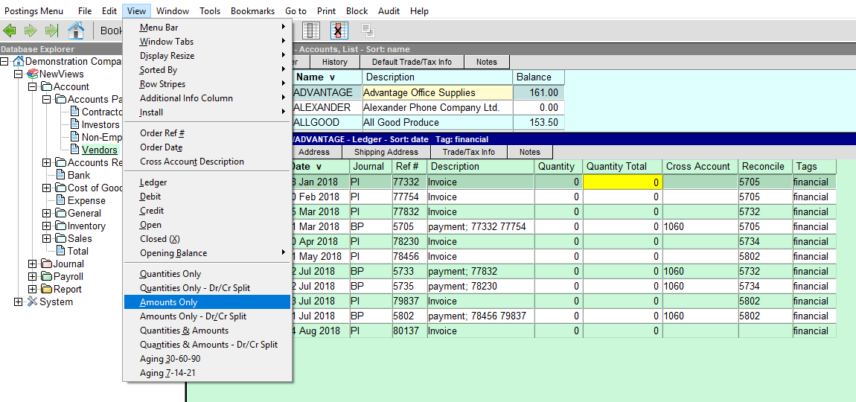Select Aging 30-60-90 menu entry
Screen dimensions: 856x402
(x=170, y=359)
